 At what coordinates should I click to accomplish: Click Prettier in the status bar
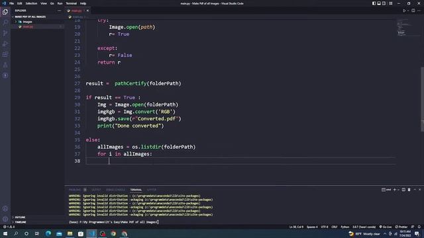401,227
